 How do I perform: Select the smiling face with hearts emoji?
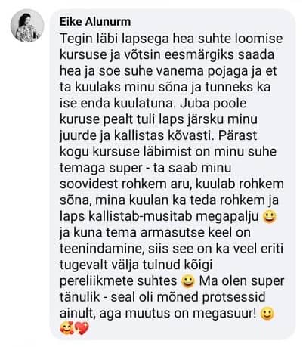click(66, 328)
